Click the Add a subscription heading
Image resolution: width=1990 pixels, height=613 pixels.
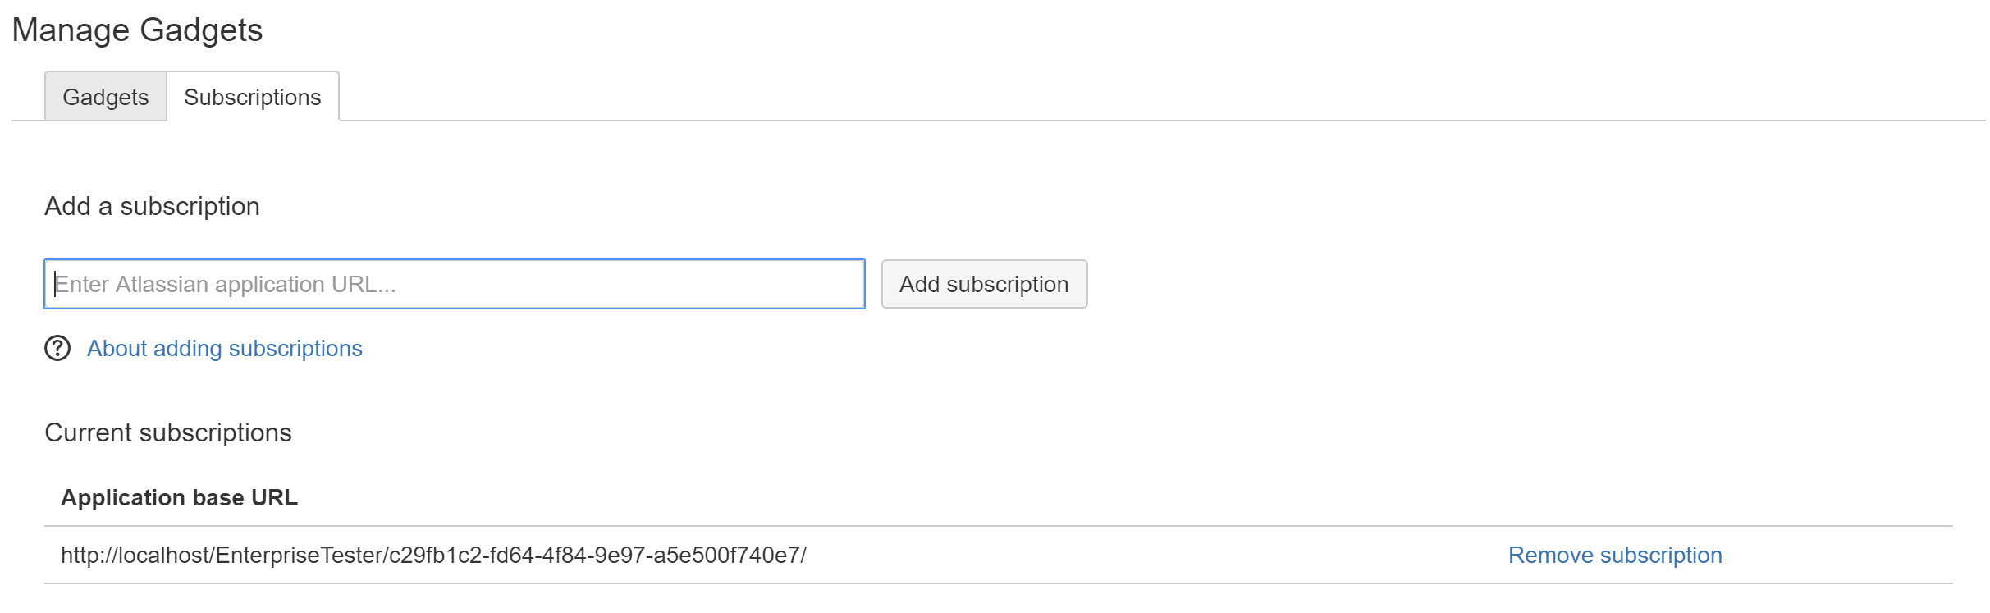coord(152,206)
